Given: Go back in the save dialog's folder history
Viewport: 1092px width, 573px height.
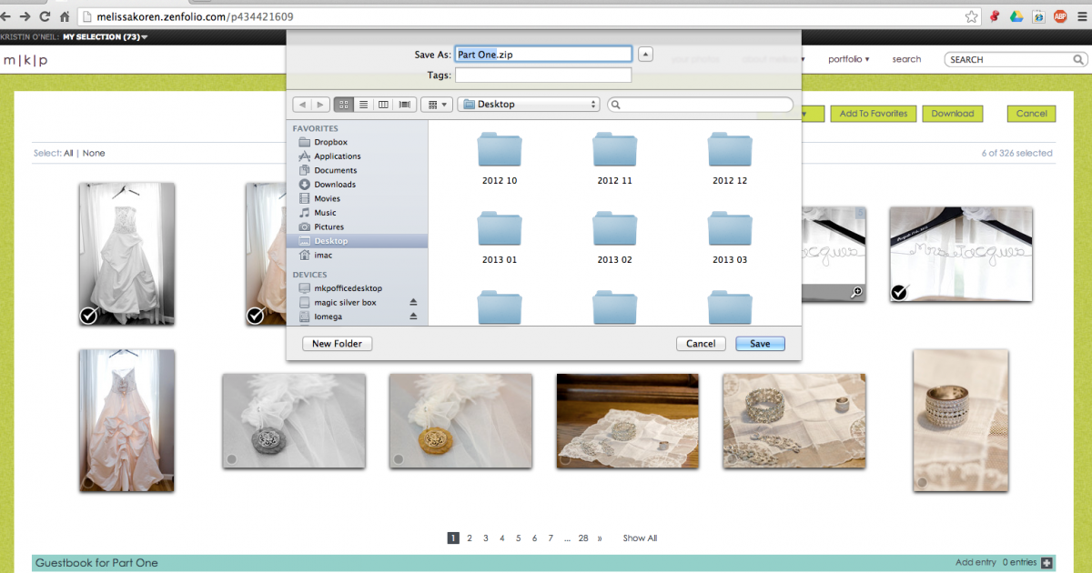Looking at the screenshot, I should click(301, 105).
